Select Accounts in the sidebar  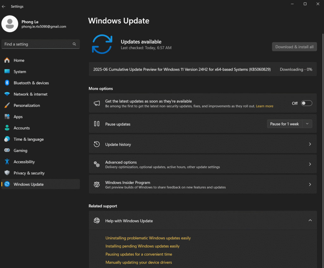(x=40, y=128)
